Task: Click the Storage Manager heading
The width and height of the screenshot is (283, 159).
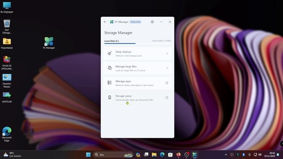Action: coord(118,33)
